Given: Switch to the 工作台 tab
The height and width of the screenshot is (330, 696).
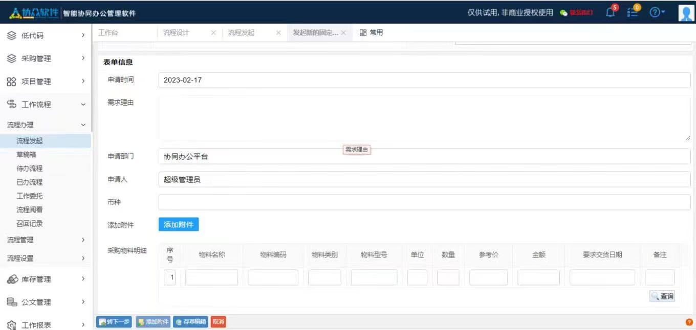Looking at the screenshot, I should click(108, 33).
